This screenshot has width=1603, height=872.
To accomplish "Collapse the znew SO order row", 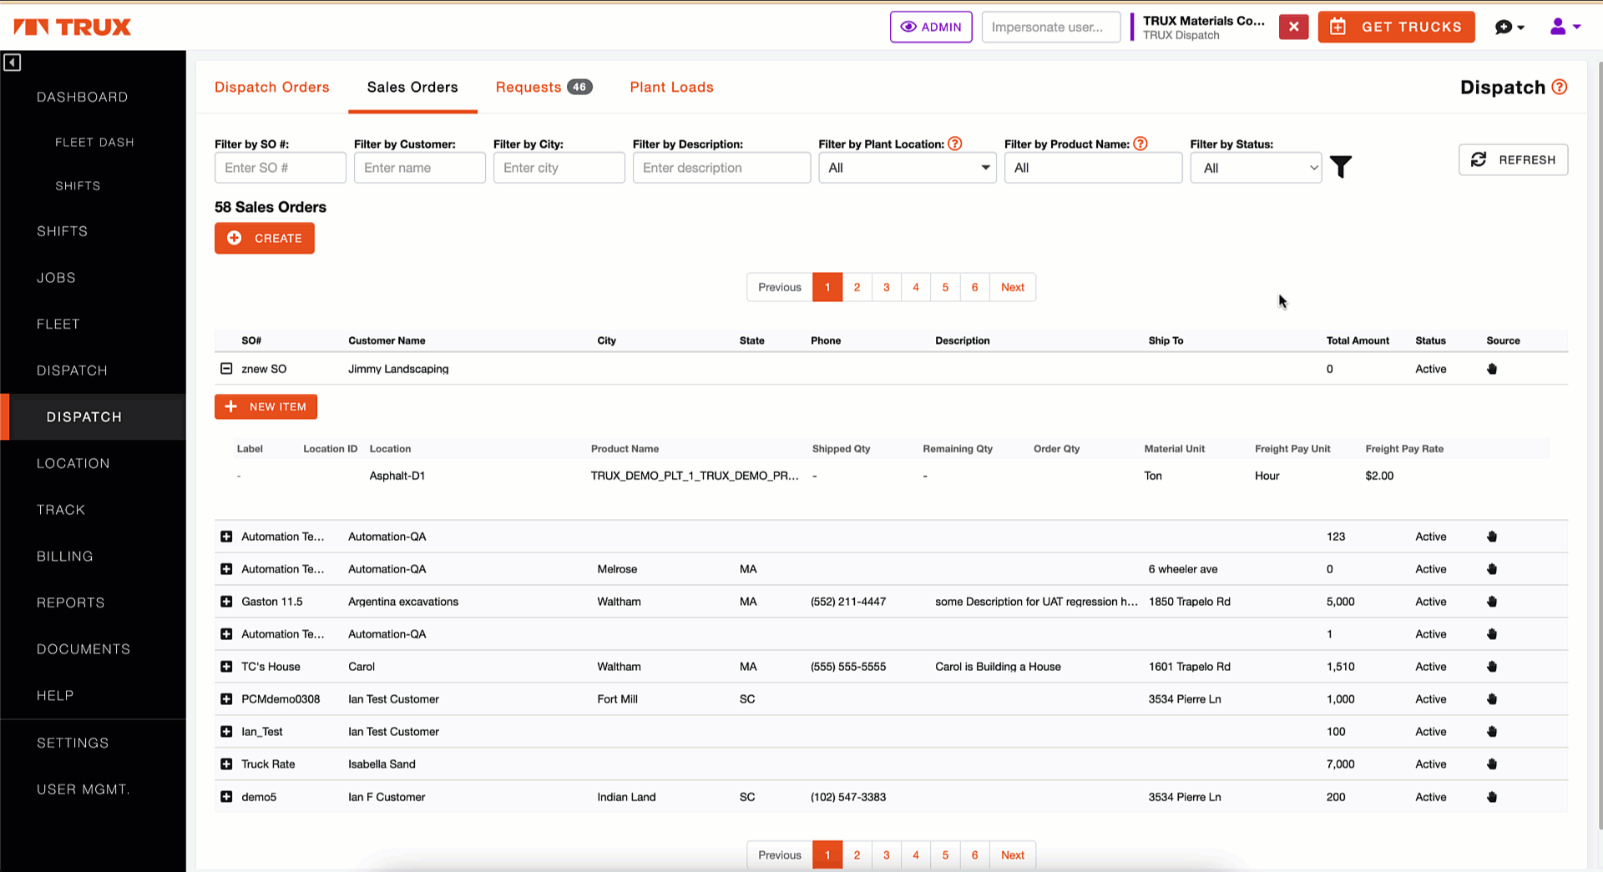I will coord(226,368).
